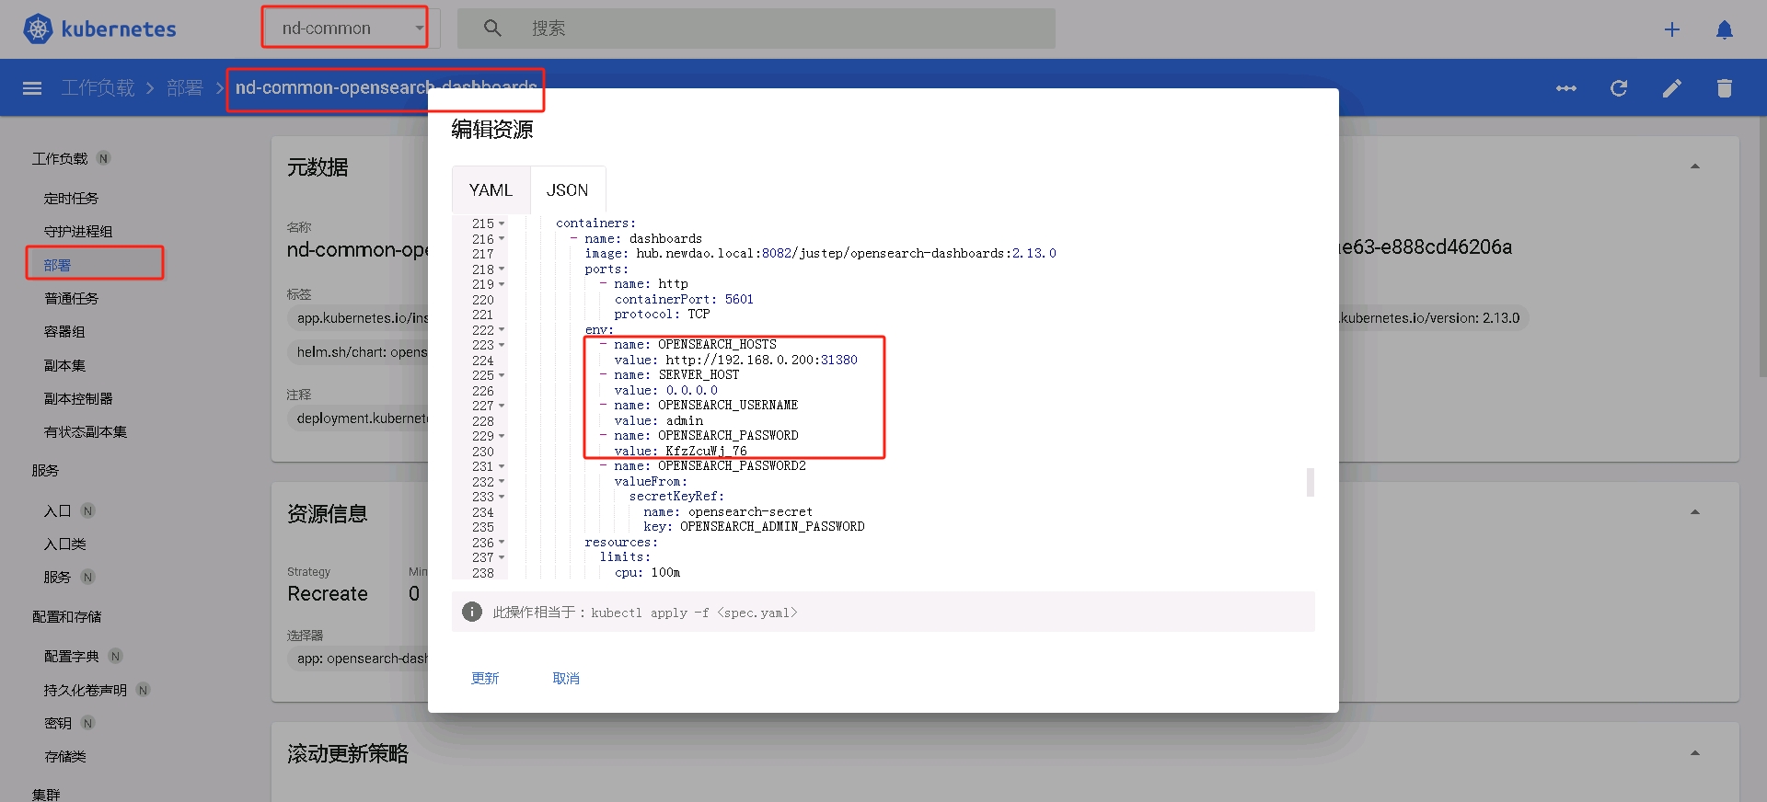Click the 更新 update button
The image size is (1767, 802).
[x=485, y=679]
